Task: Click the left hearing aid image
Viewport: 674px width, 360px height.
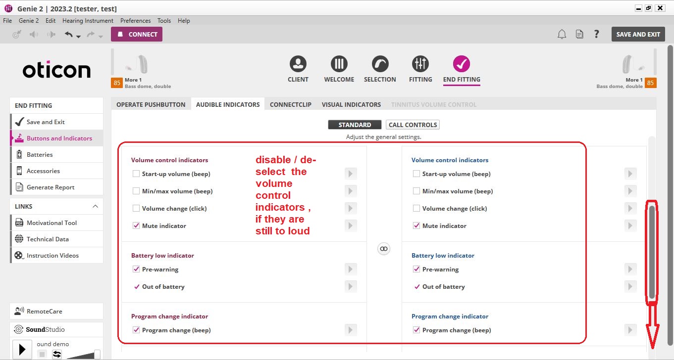Action: (x=136, y=63)
